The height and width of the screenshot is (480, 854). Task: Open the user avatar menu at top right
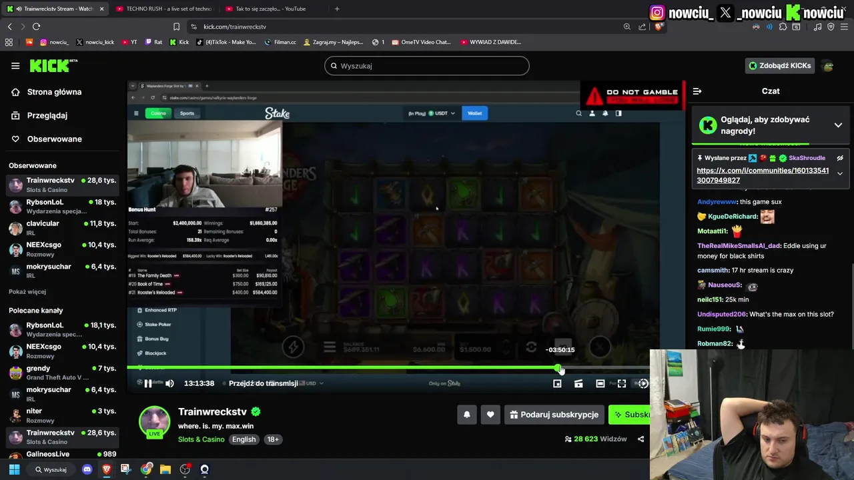click(828, 66)
